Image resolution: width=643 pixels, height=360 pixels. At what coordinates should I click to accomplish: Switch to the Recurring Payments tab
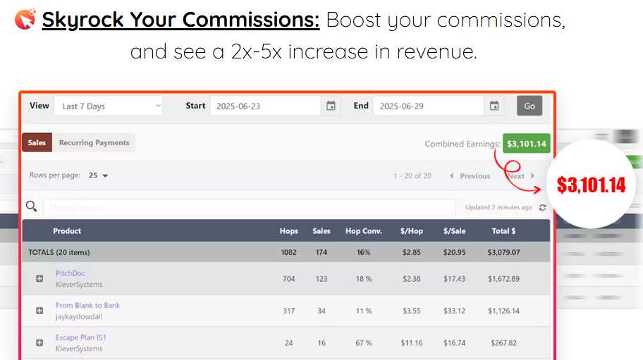pyautogui.click(x=94, y=142)
